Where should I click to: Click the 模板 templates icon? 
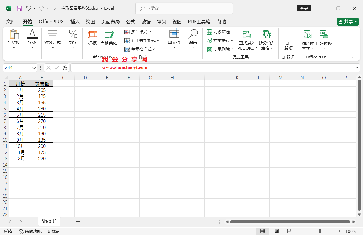click(x=92, y=38)
